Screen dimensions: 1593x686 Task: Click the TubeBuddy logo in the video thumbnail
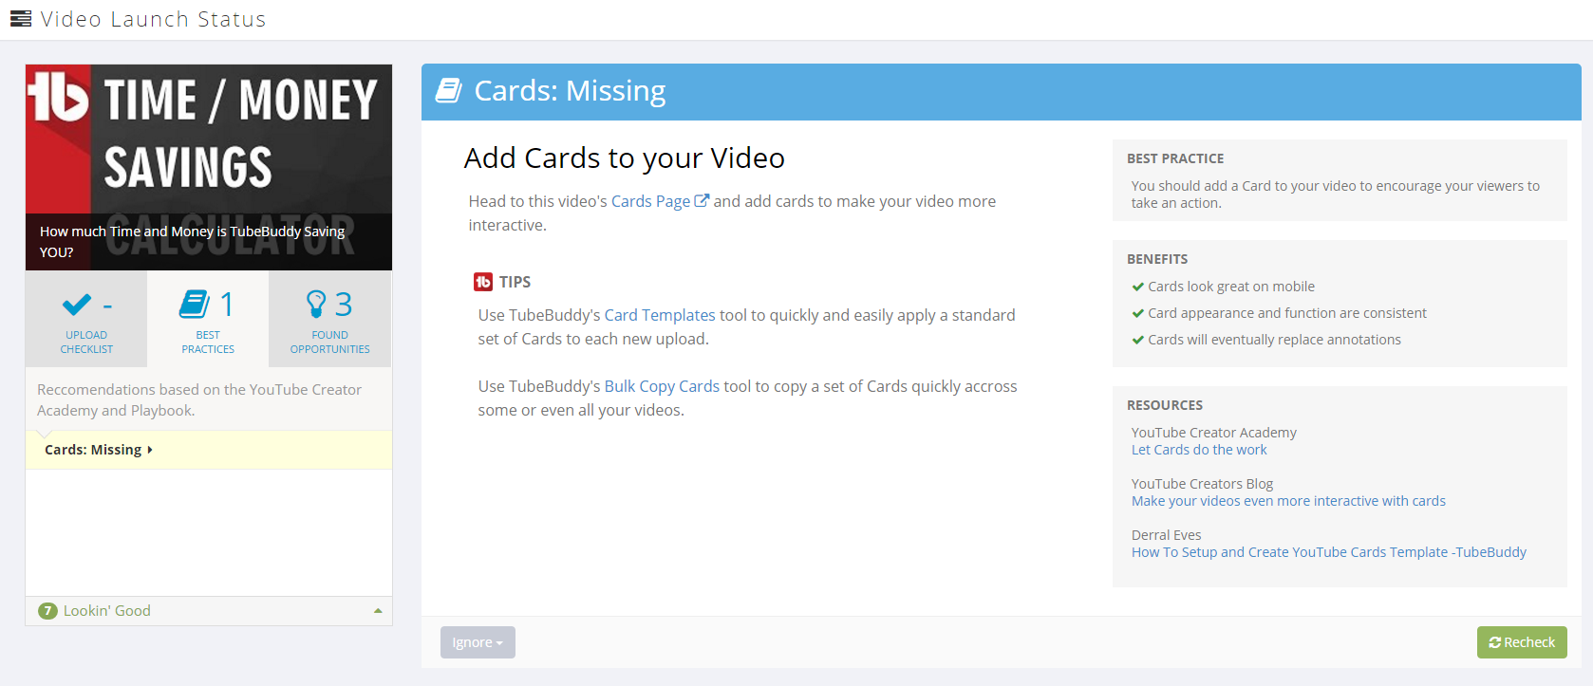pos(58,98)
